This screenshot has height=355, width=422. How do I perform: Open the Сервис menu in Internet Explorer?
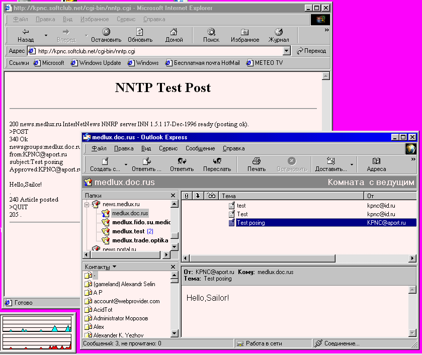tap(126, 19)
